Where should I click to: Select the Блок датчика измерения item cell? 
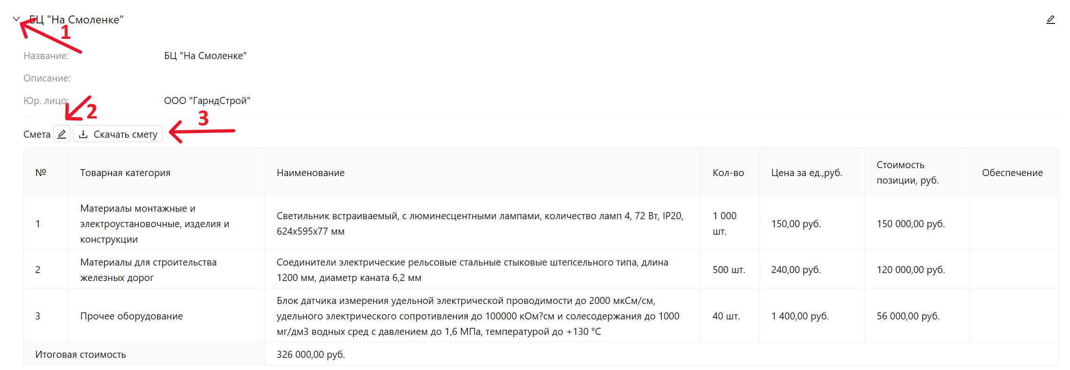coord(483,316)
